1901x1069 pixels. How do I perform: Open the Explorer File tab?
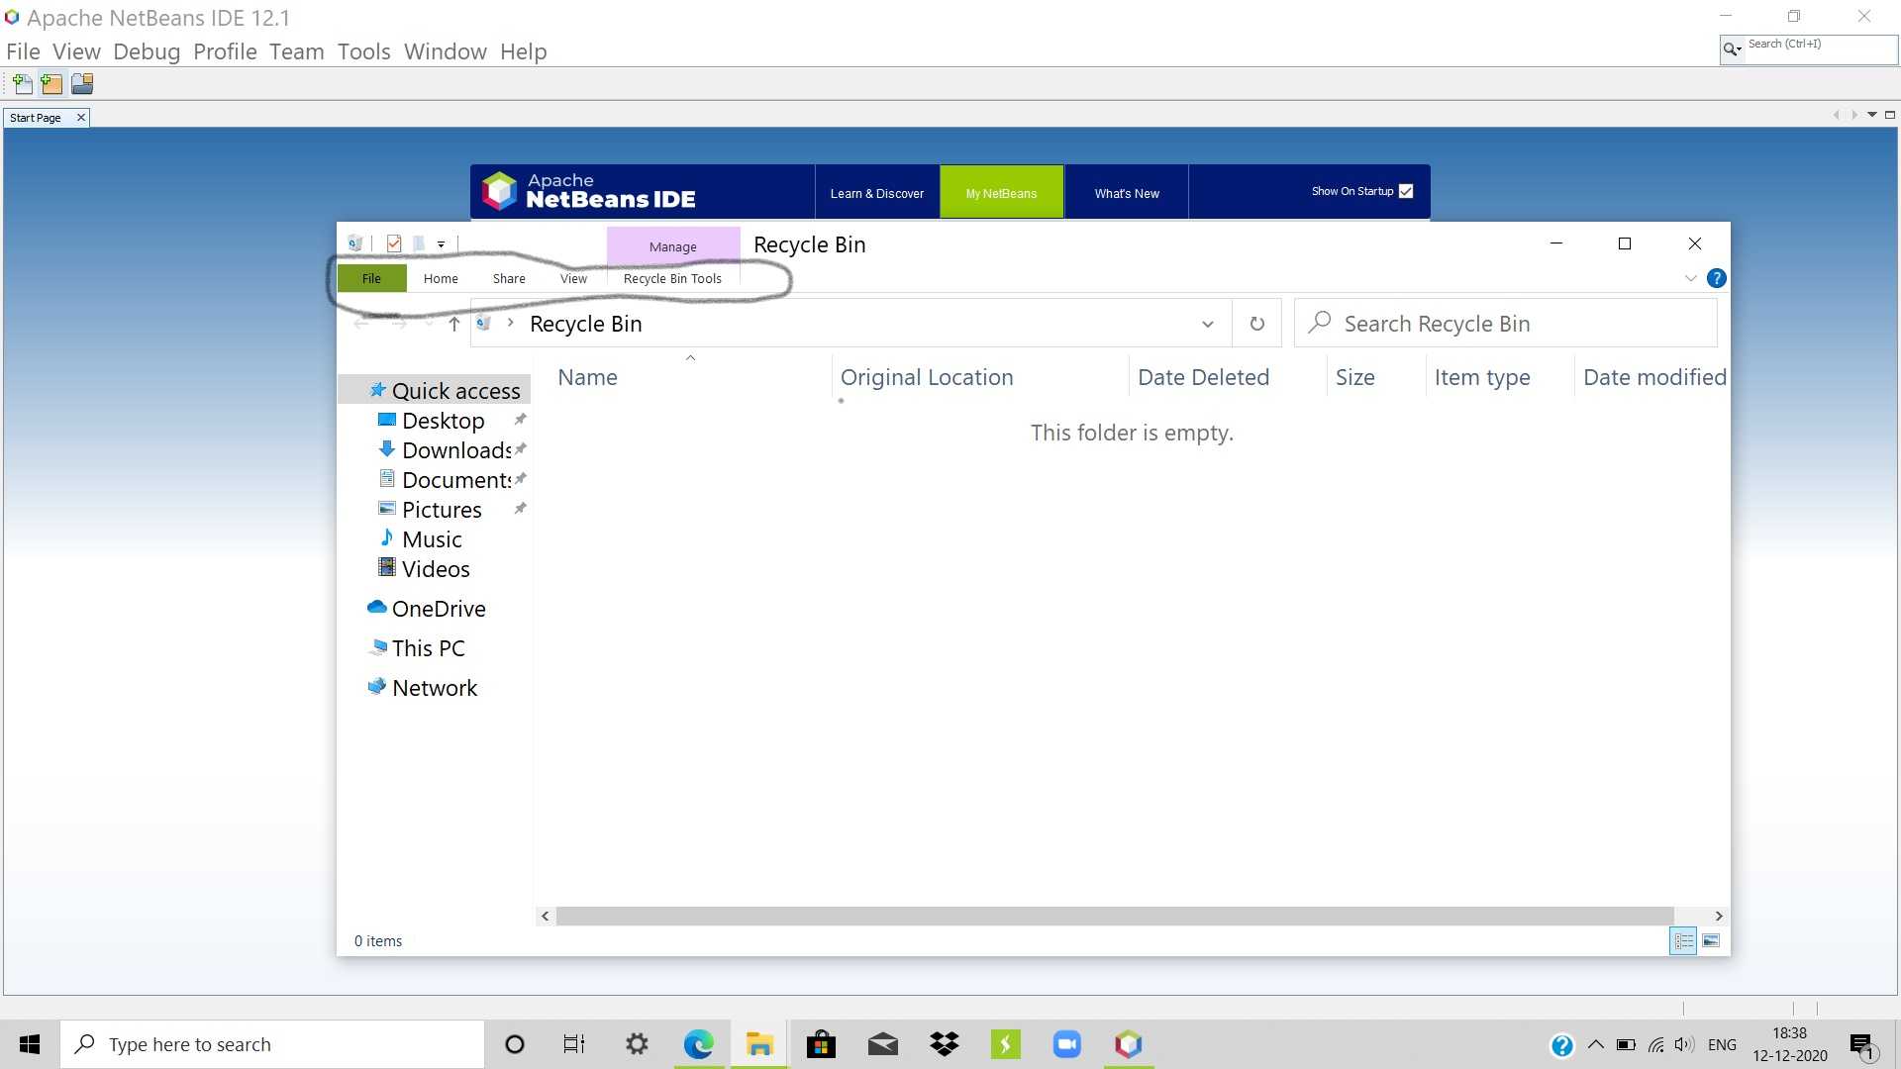(x=371, y=278)
